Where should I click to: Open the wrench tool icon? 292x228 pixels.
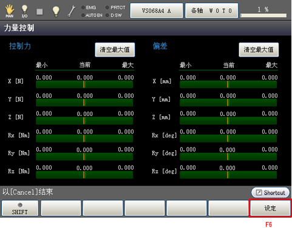(71, 11)
